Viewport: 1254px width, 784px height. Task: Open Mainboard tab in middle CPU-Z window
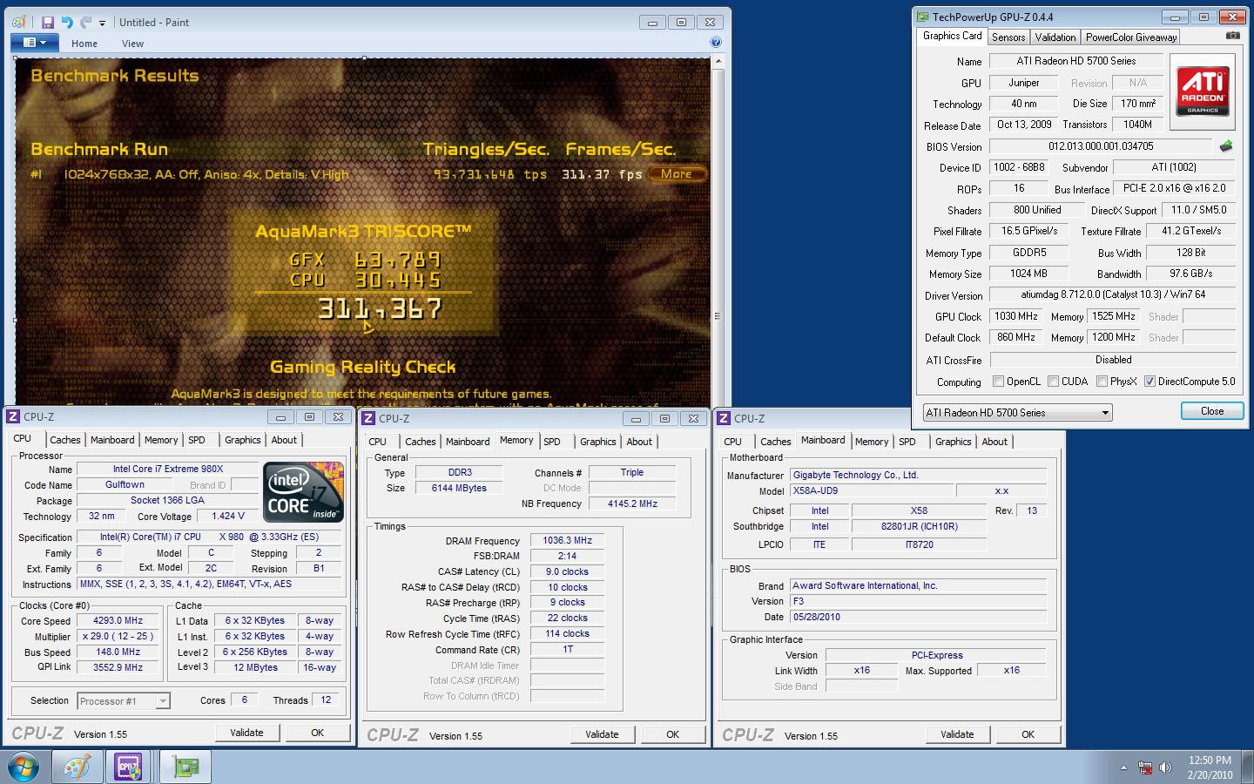point(468,442)
